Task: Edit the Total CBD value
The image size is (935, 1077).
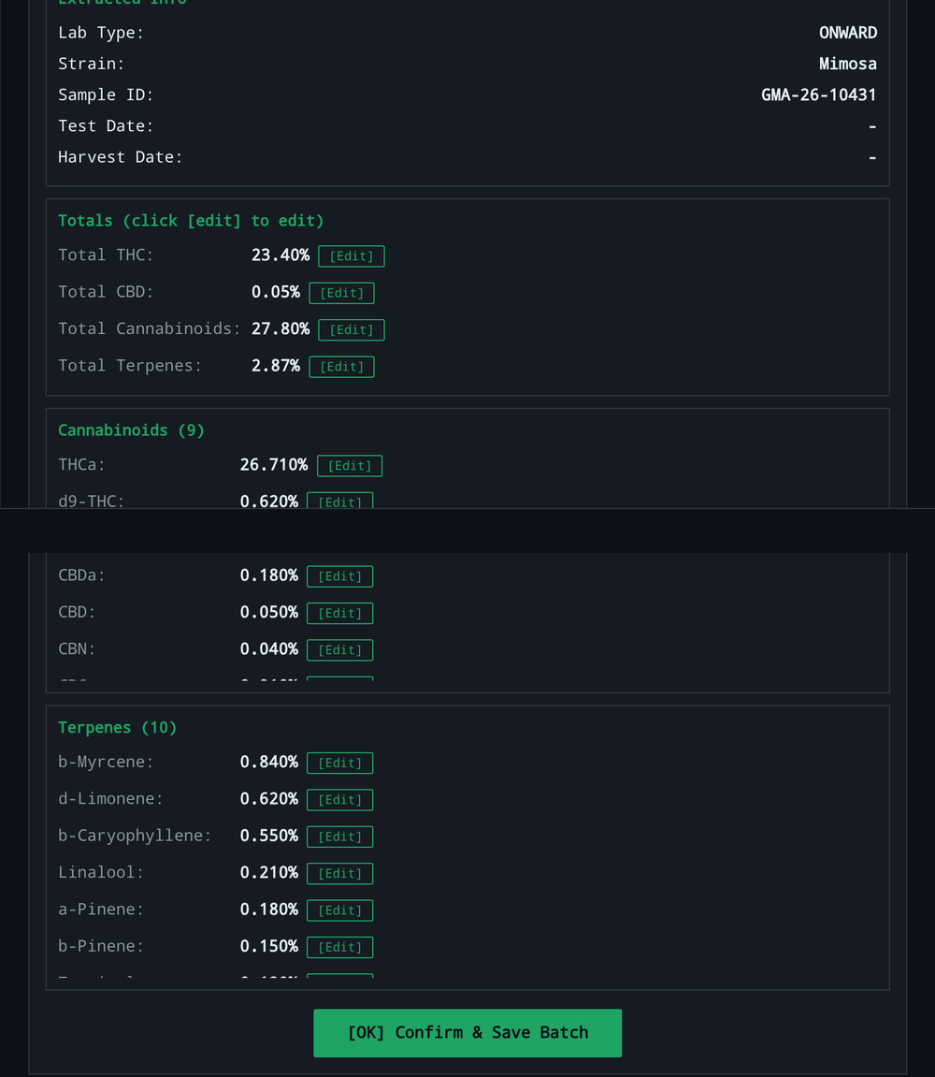Action: tap(341, 293)
